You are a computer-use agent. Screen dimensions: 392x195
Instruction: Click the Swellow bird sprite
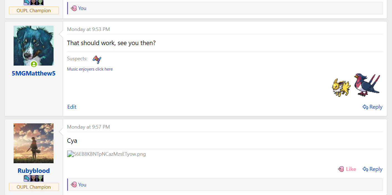[367, 85]
